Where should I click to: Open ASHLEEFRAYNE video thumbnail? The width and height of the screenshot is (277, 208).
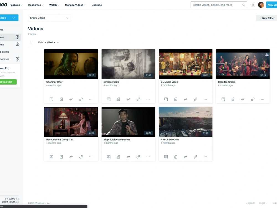186,122
